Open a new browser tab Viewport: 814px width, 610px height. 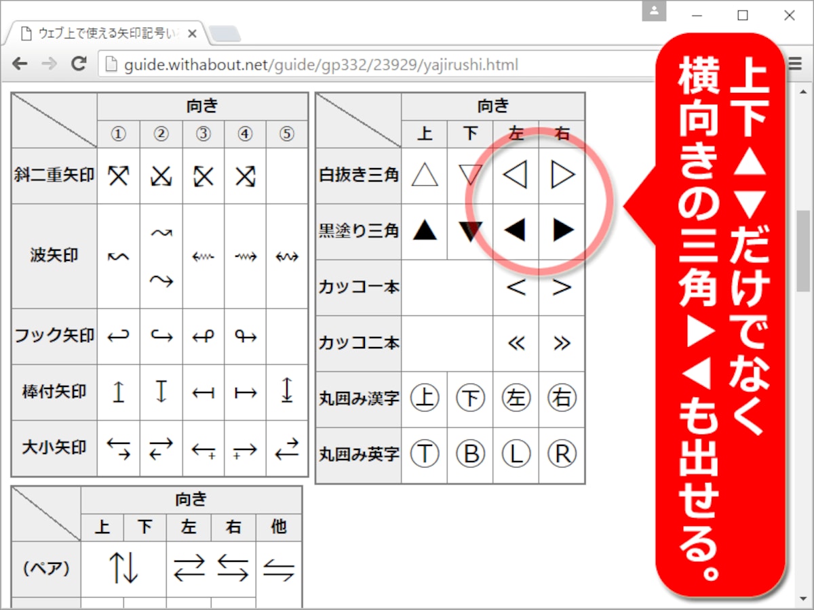224,33
